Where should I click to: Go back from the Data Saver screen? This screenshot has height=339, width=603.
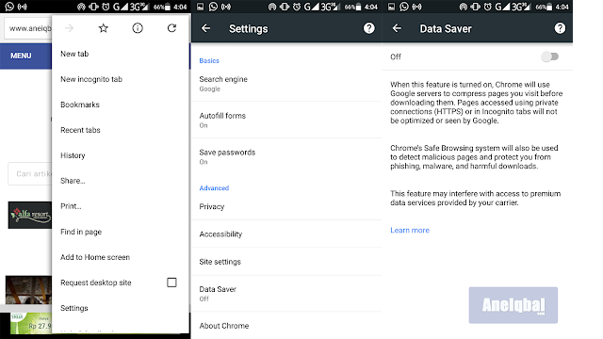(397, 28)
